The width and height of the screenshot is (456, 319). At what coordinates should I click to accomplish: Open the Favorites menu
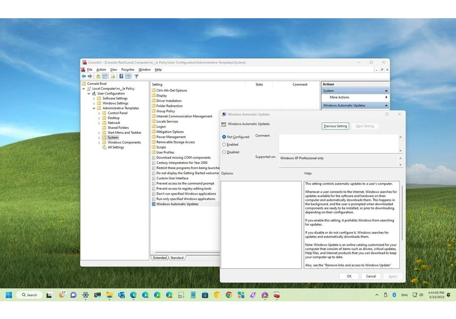(x=128, y=69)
